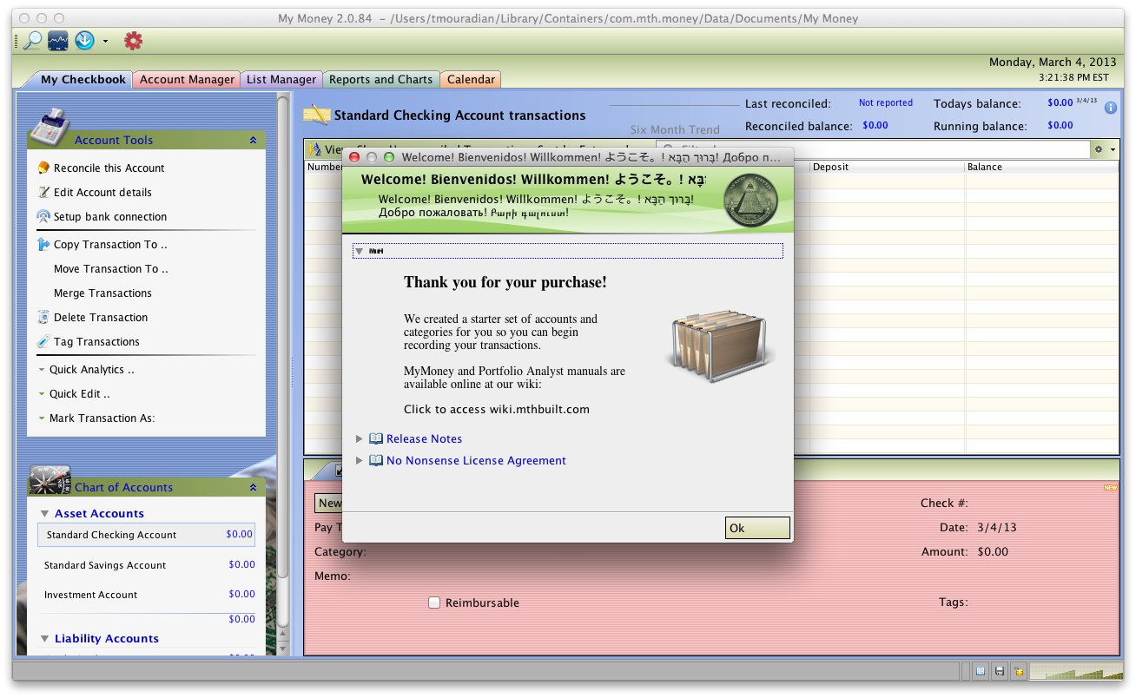
Task: Collapse the dialog section triangle above Thank you
Action: [x=360, y=251]
